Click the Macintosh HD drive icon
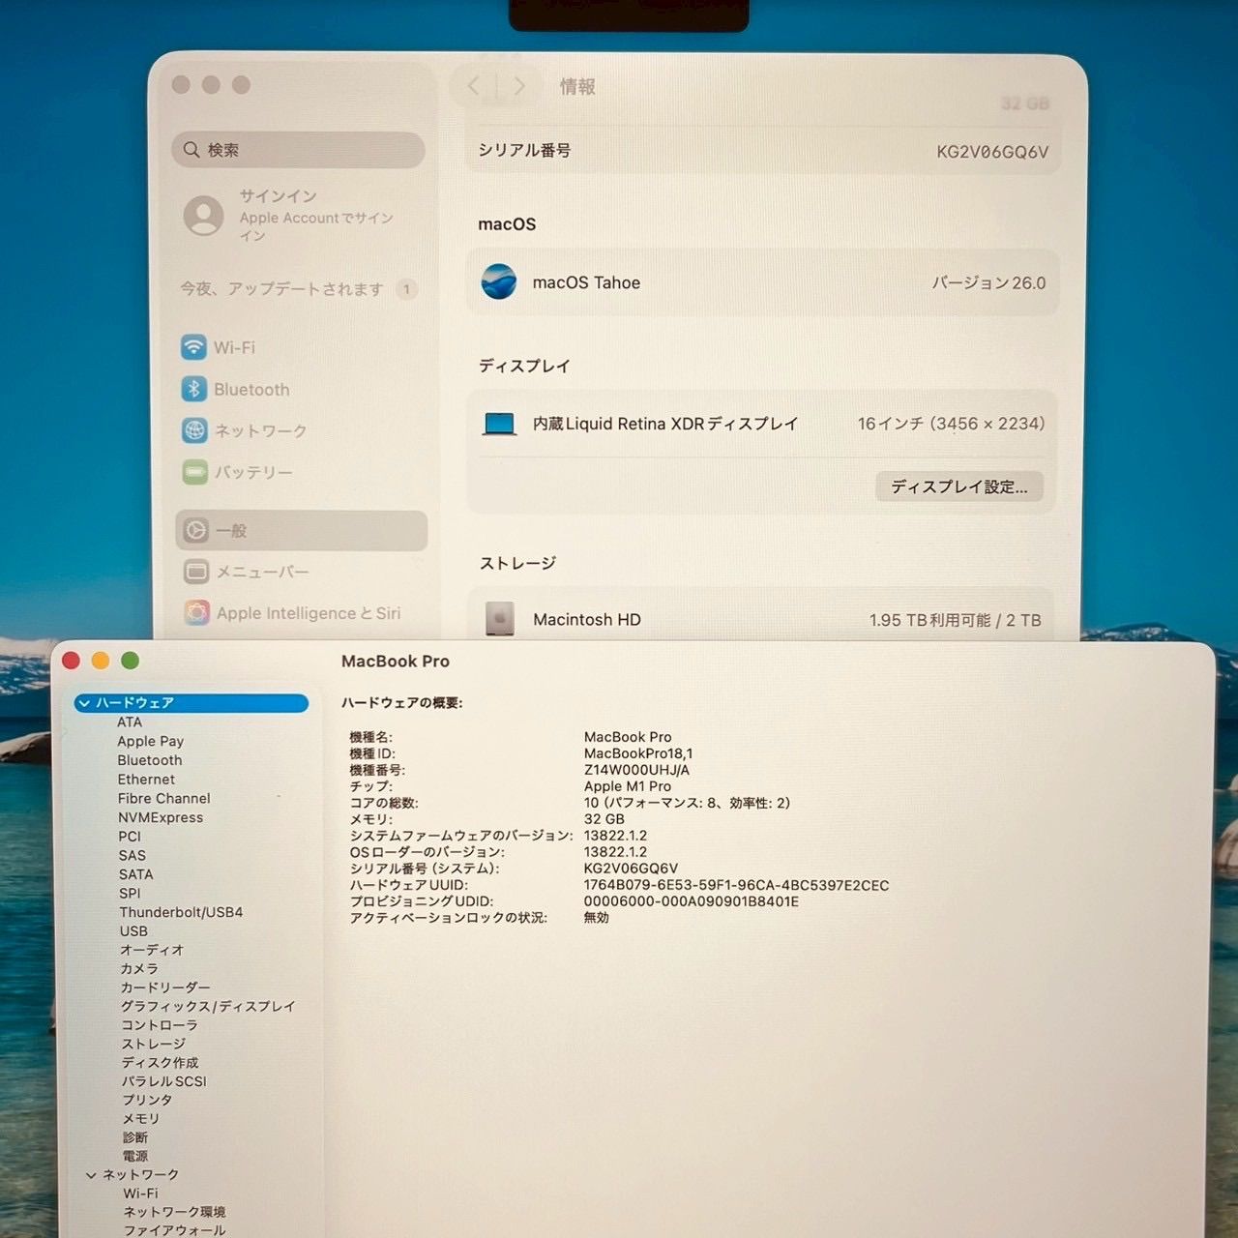This screenshot has width=1238, height=1238. click(x=500, y=619)
